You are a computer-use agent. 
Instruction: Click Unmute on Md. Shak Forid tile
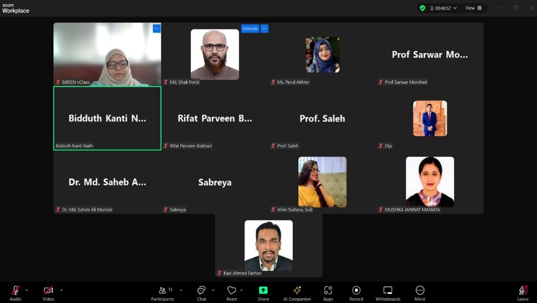250,29
